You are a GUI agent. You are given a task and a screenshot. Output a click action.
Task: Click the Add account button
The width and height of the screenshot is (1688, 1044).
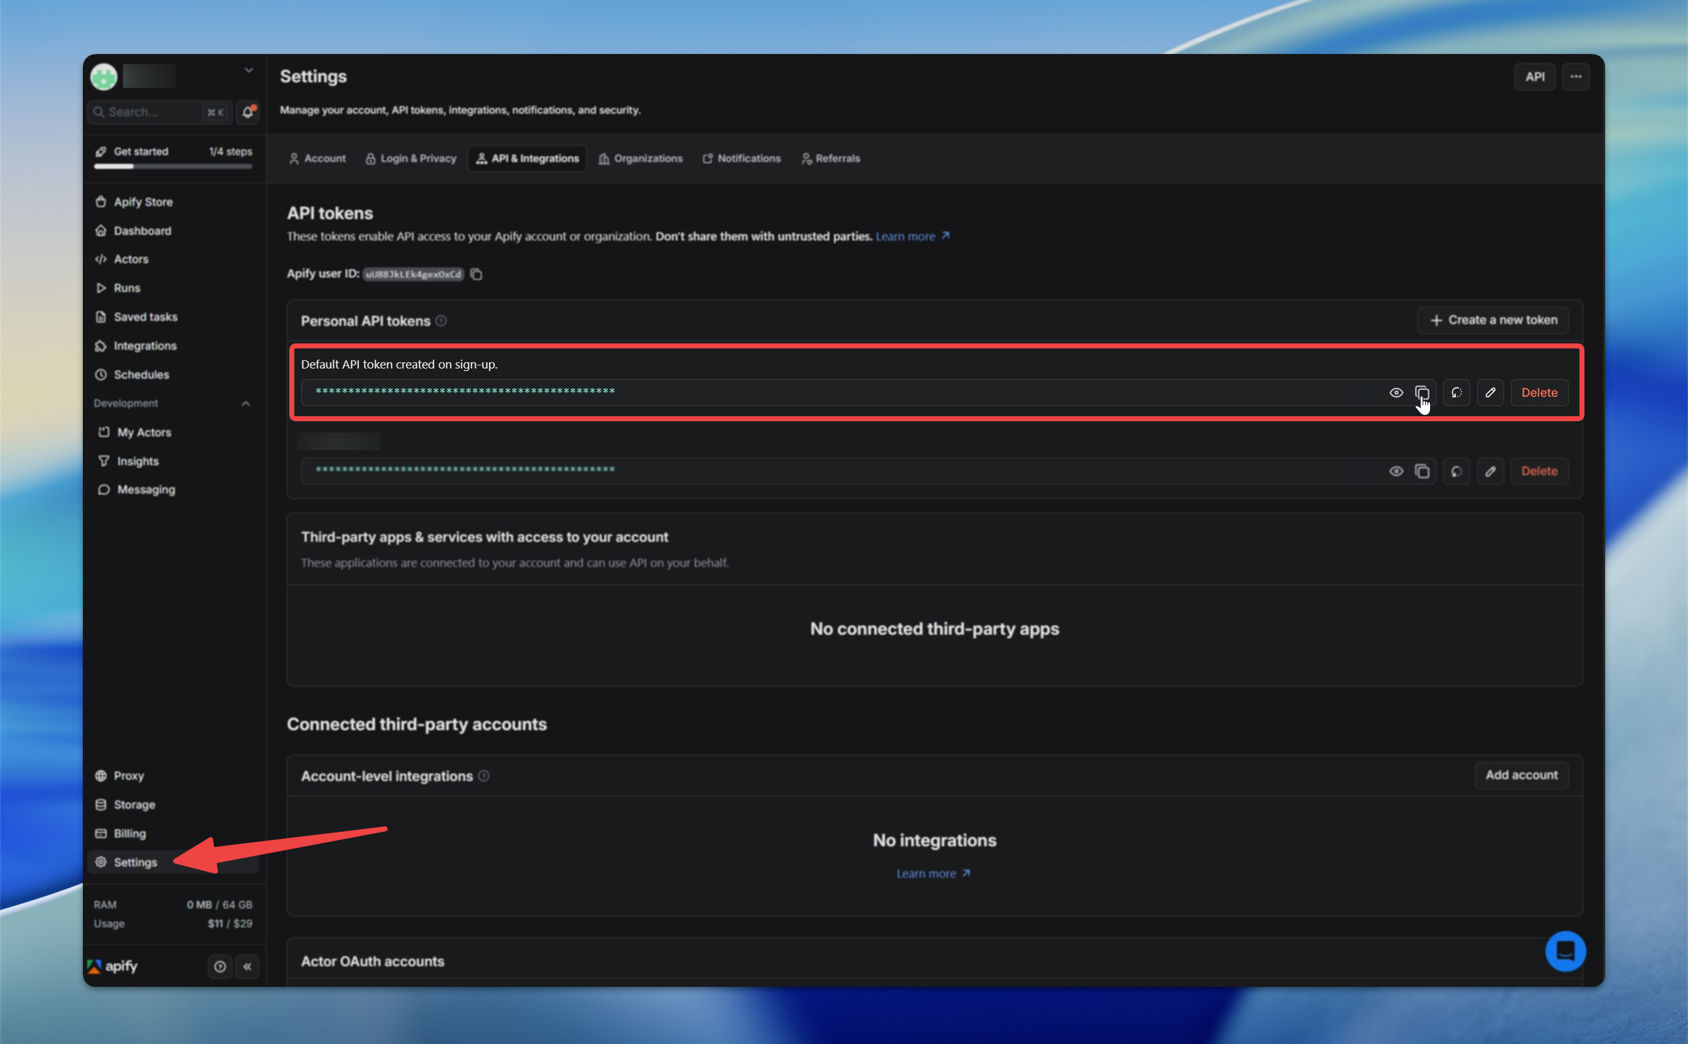tap(1521, 775)
